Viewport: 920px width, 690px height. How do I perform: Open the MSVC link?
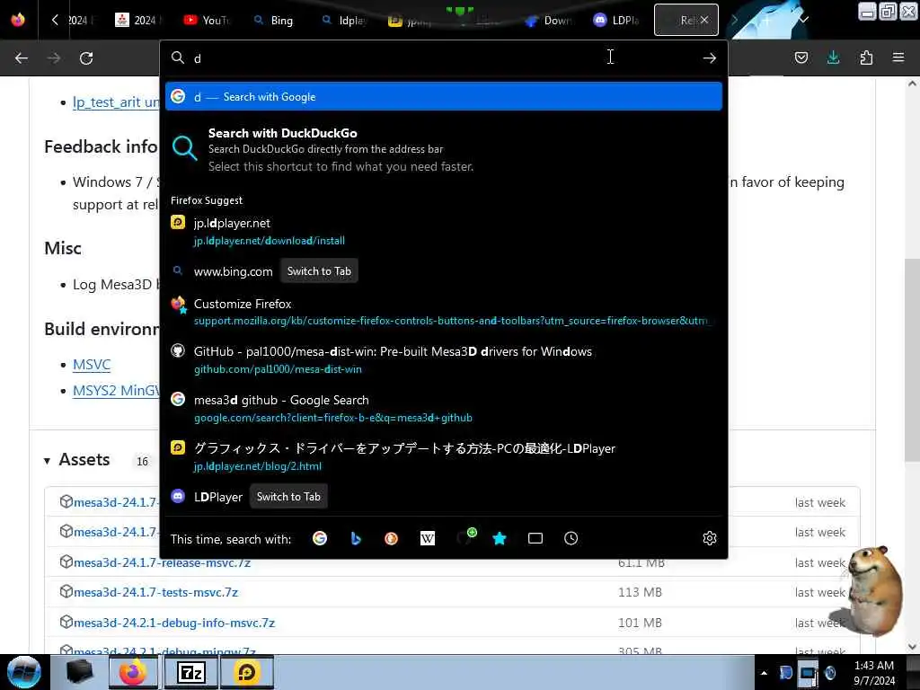92,365
